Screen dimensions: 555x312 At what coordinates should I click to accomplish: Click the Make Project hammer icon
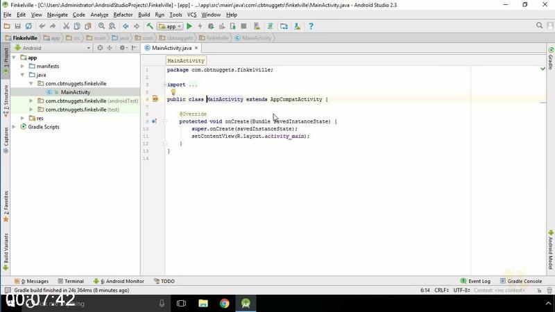150,26
